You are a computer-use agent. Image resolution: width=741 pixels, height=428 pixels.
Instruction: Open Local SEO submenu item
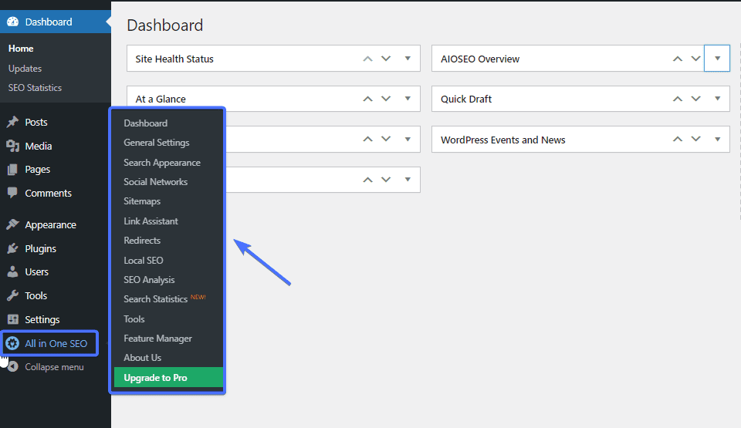click(x=144, y=261)
